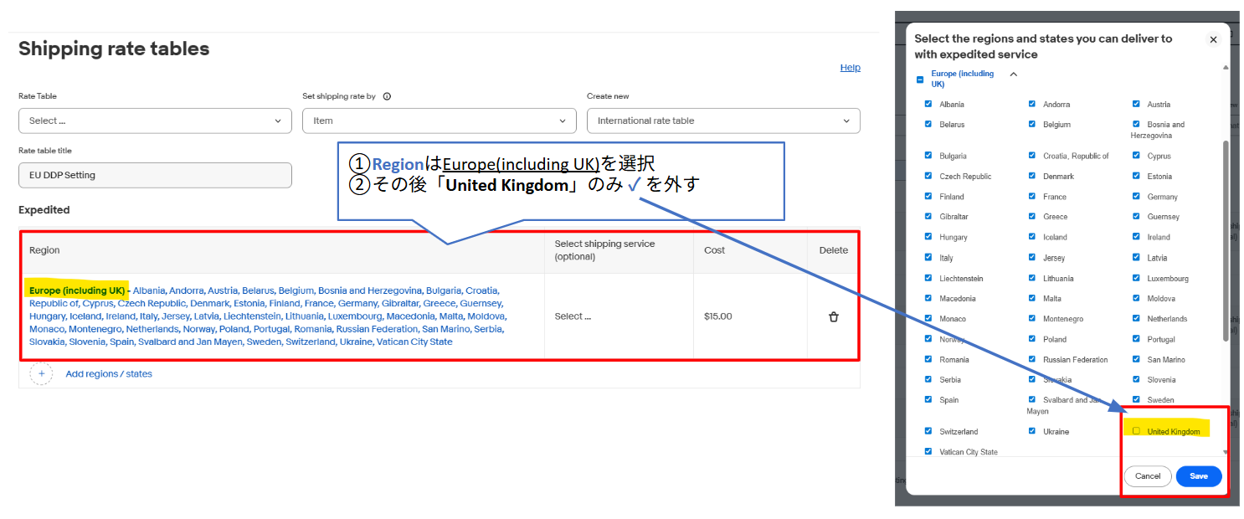Uncheck the Luxembourg checkbox

point(1136,278)
